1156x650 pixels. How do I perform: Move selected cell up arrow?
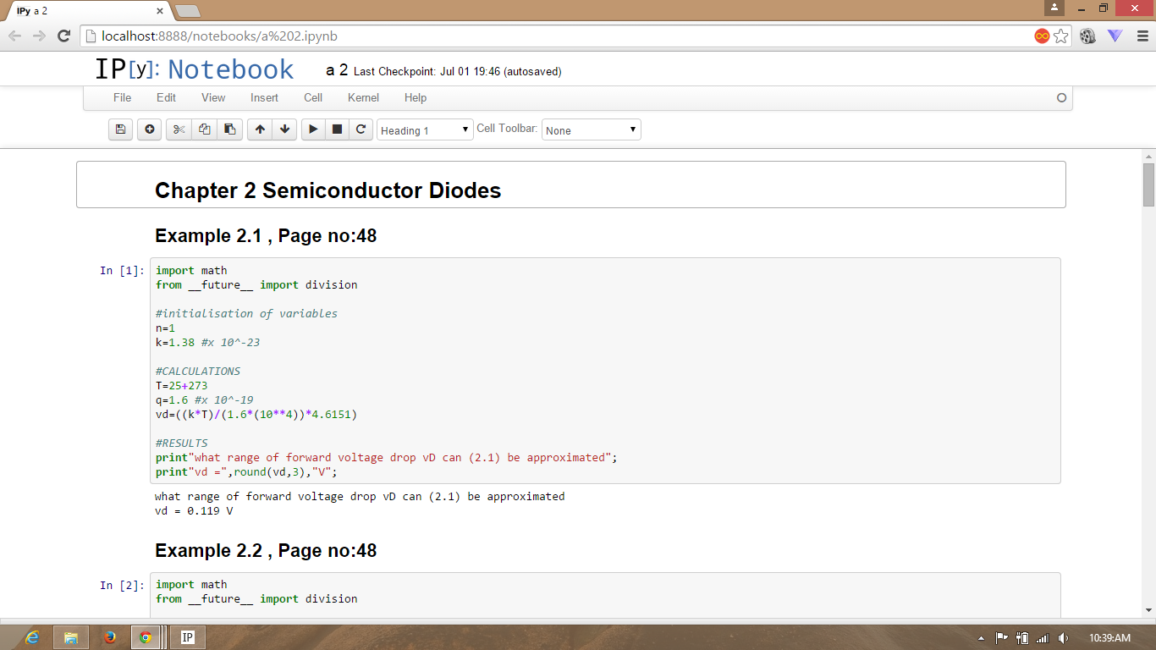click(x=260, y=129)
